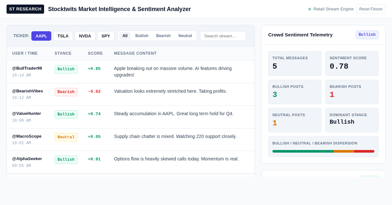Click username @BullTrader99
The image size is (392, 205).
click(x=27, y=68)
